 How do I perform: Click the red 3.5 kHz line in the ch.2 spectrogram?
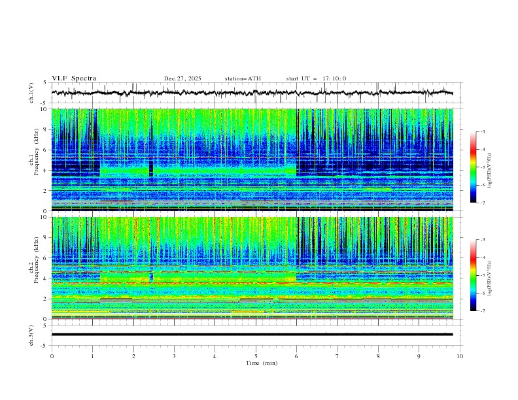tap(252, 283)
